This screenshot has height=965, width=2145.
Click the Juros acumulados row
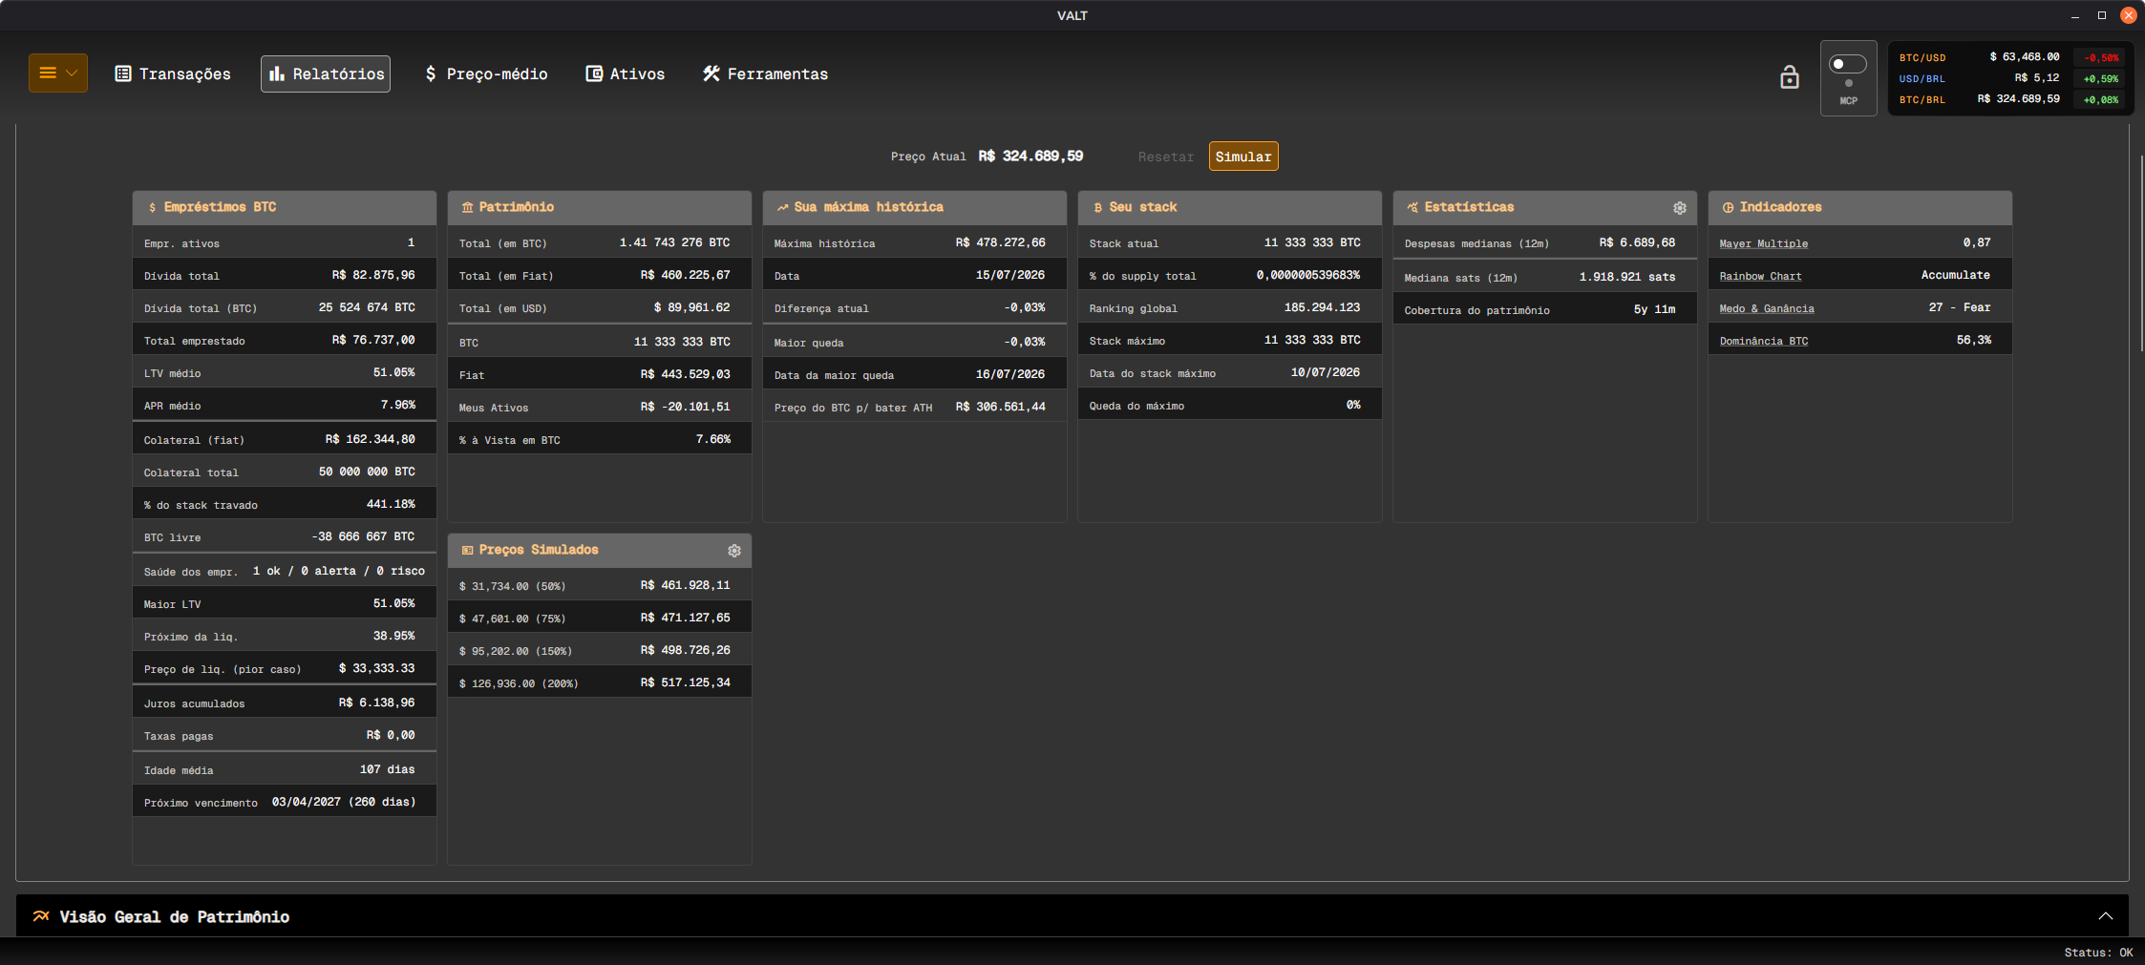click(285, 703)
